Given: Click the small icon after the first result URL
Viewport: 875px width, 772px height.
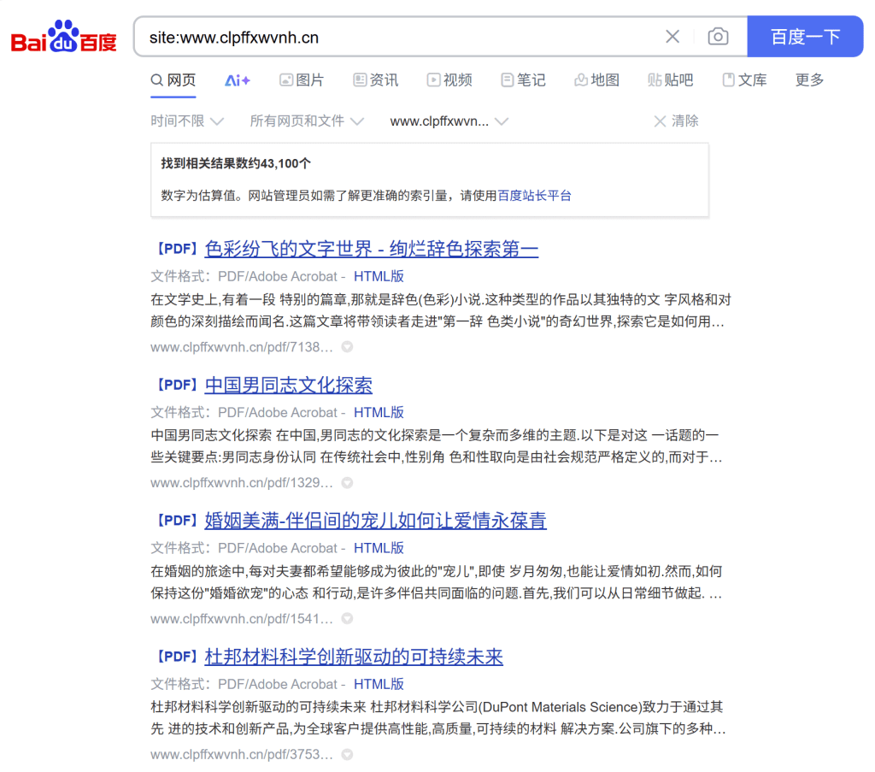Looking at the screenshot, I should pos(347,347).
